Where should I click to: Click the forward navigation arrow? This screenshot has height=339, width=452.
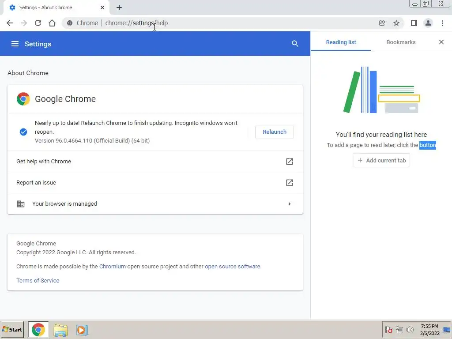click(24, 23)
